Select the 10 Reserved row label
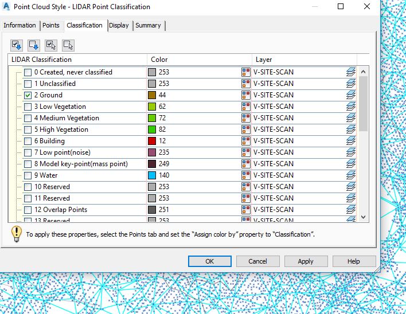This screenshot has width=406, height=314. point(52,187)
